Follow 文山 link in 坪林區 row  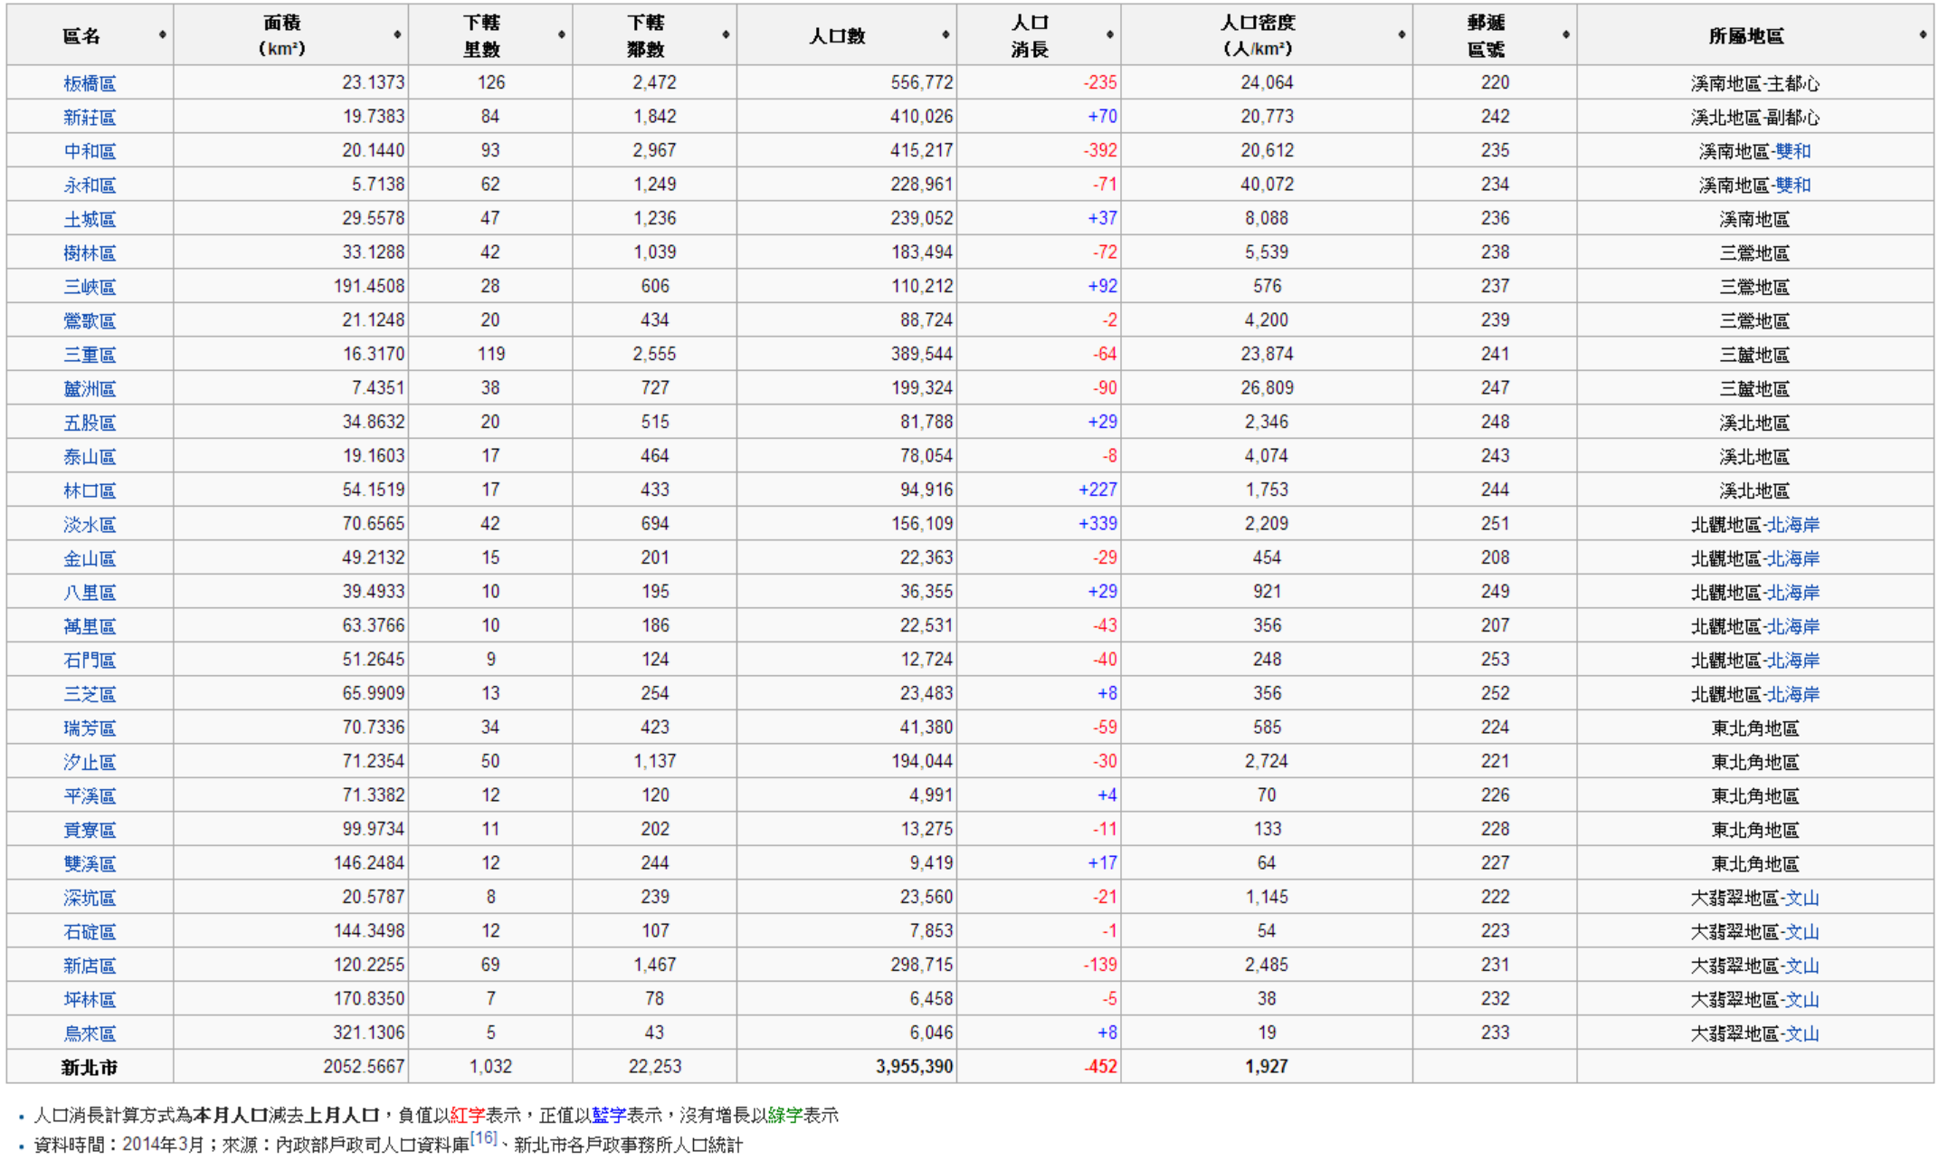point(1801,999)
